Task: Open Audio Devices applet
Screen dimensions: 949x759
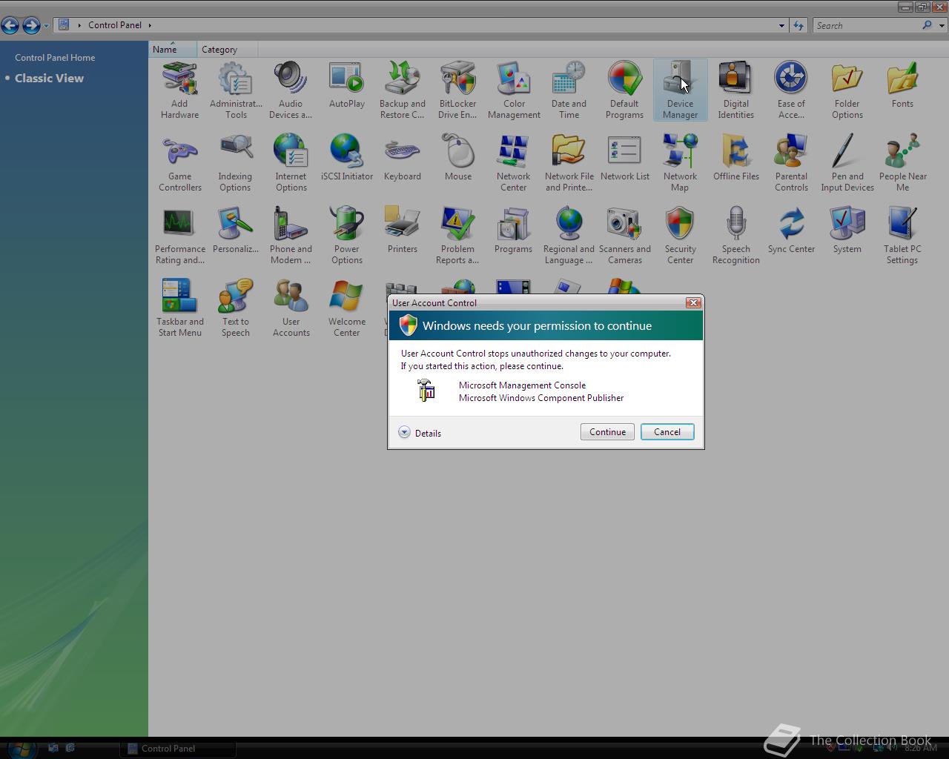Action: pyautogui.click(x=291, y=90)
